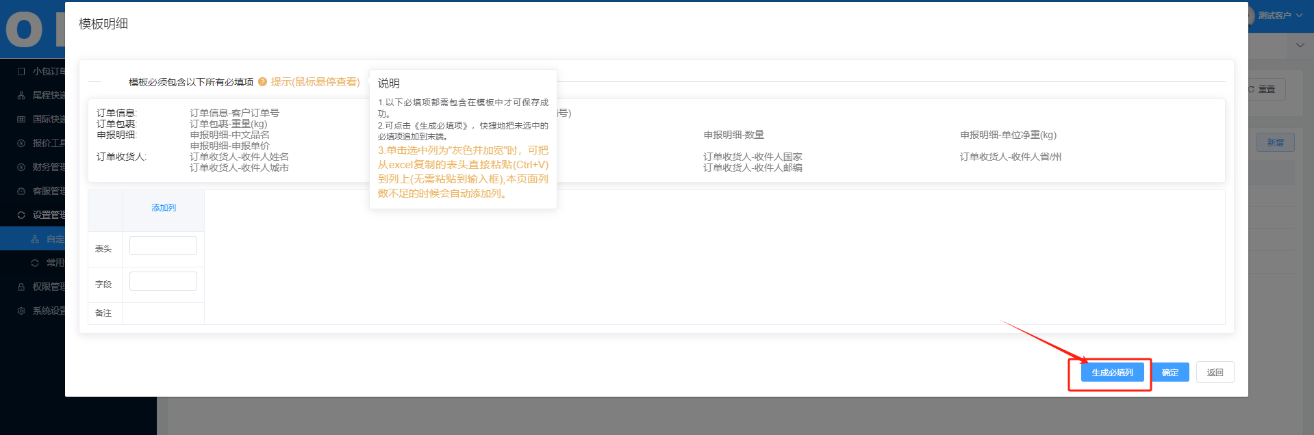Click the 客服管理 sidebar icon
The width and height of the screenshot is (1314, 435).
(21, 191)
